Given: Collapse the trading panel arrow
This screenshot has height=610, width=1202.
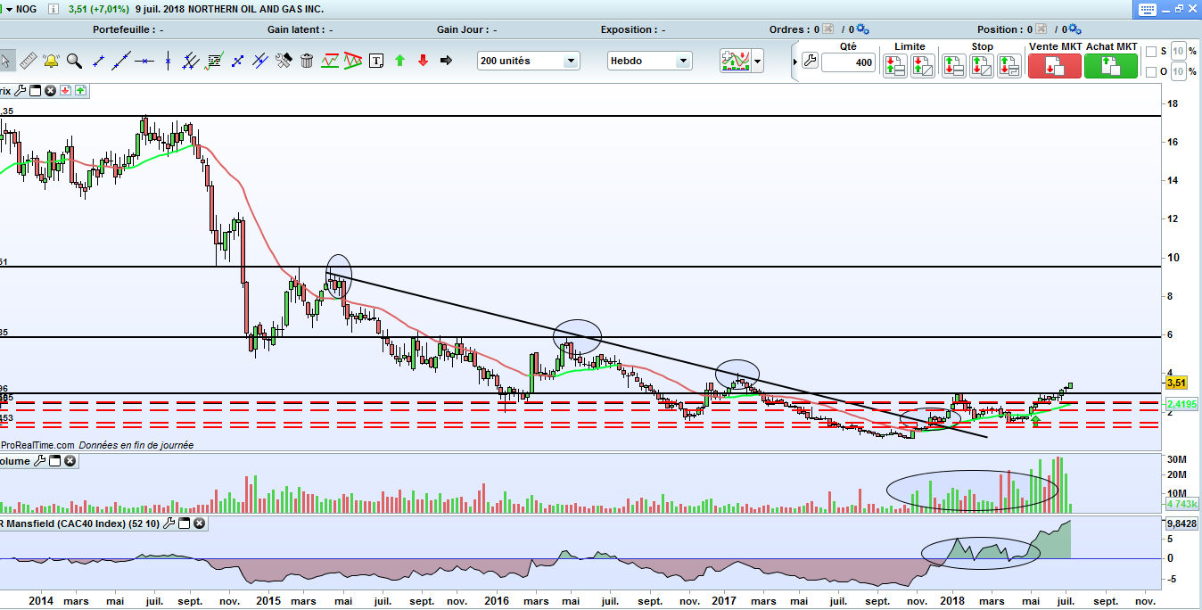Looking at the screenshot, I should [795, 62].
